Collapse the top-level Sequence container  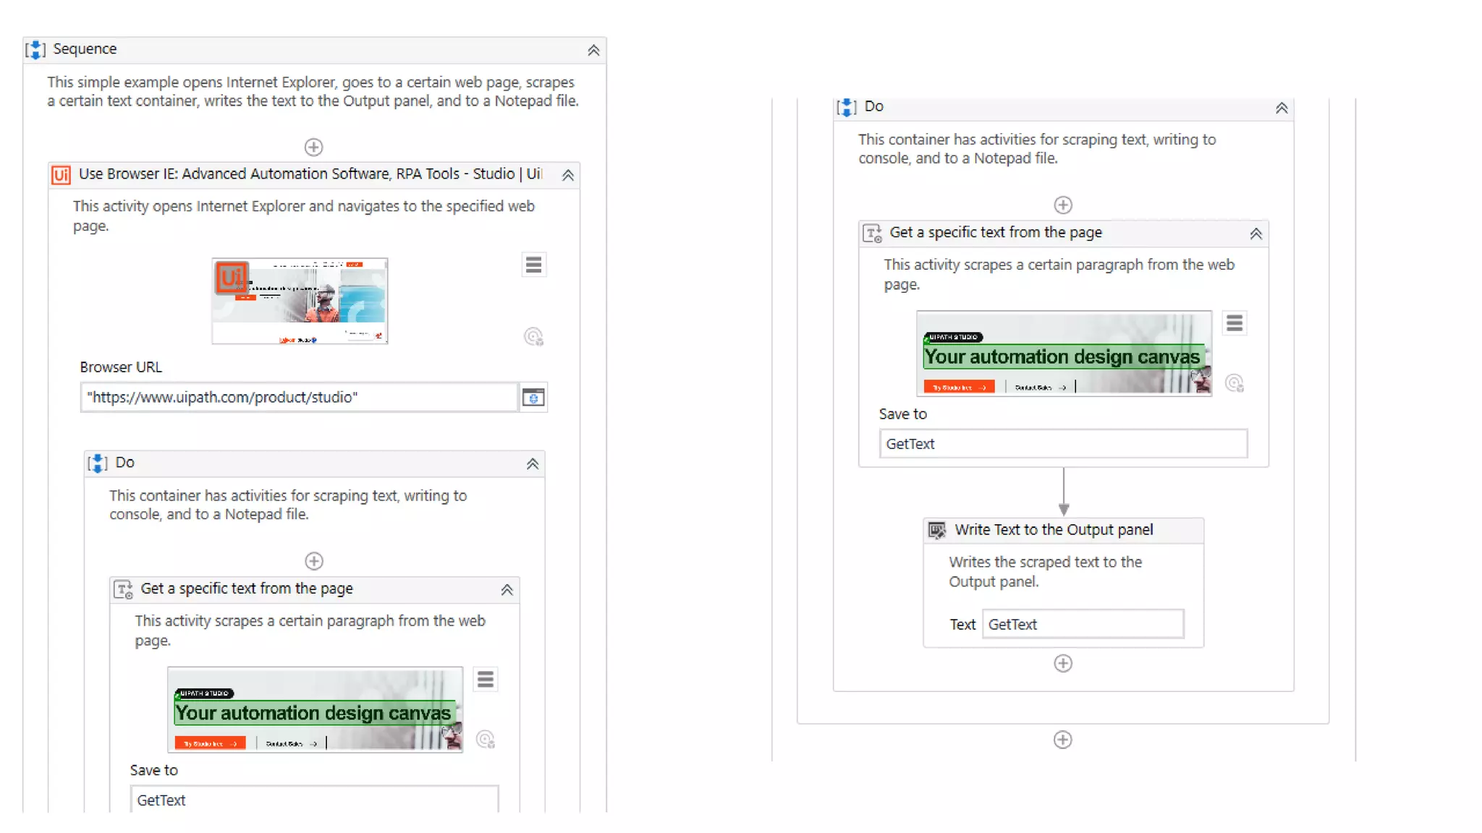coord(593,50)
